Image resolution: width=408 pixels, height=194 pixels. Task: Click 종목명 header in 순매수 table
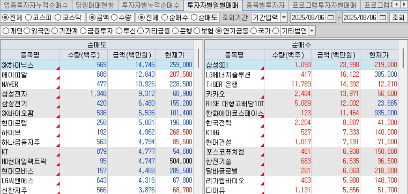234,55
